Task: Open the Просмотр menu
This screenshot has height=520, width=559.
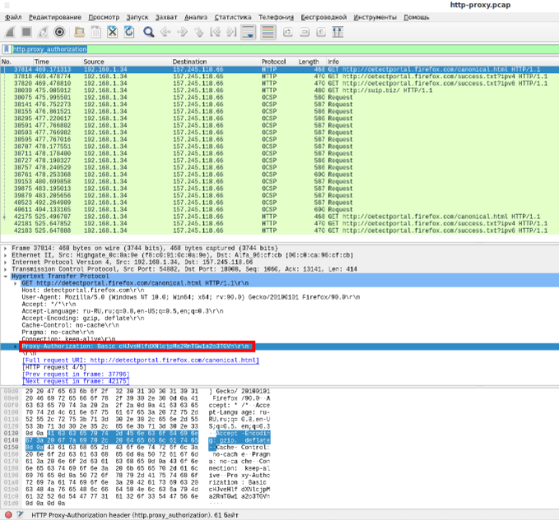Action: tap(104, 17)
